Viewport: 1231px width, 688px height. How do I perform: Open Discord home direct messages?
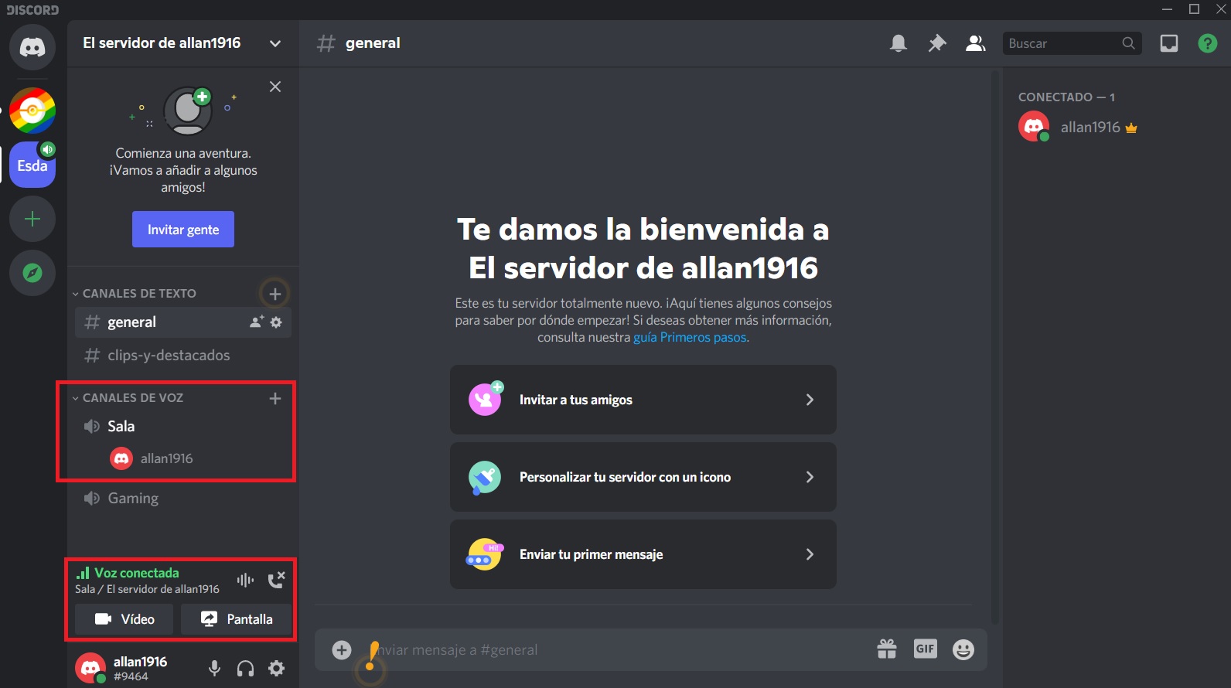click(32, 47)
